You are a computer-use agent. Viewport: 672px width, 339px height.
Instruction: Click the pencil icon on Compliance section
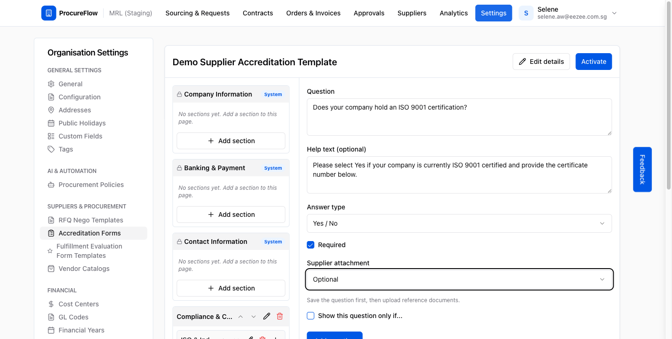[266, 316]
